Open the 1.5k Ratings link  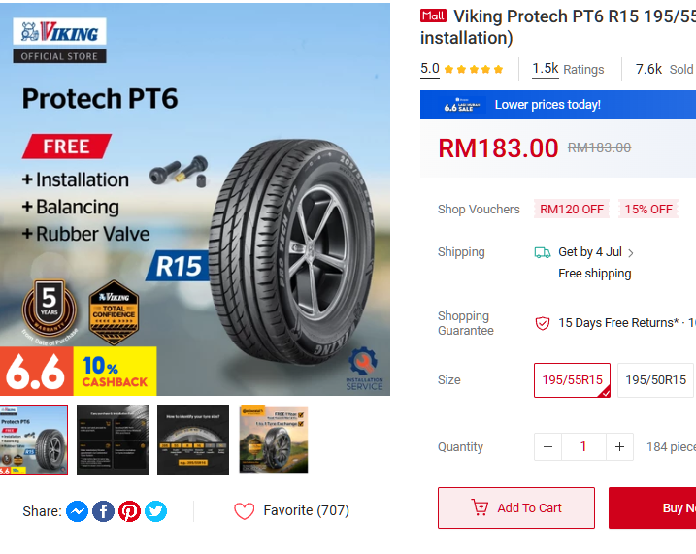click(x=568, y=69)
